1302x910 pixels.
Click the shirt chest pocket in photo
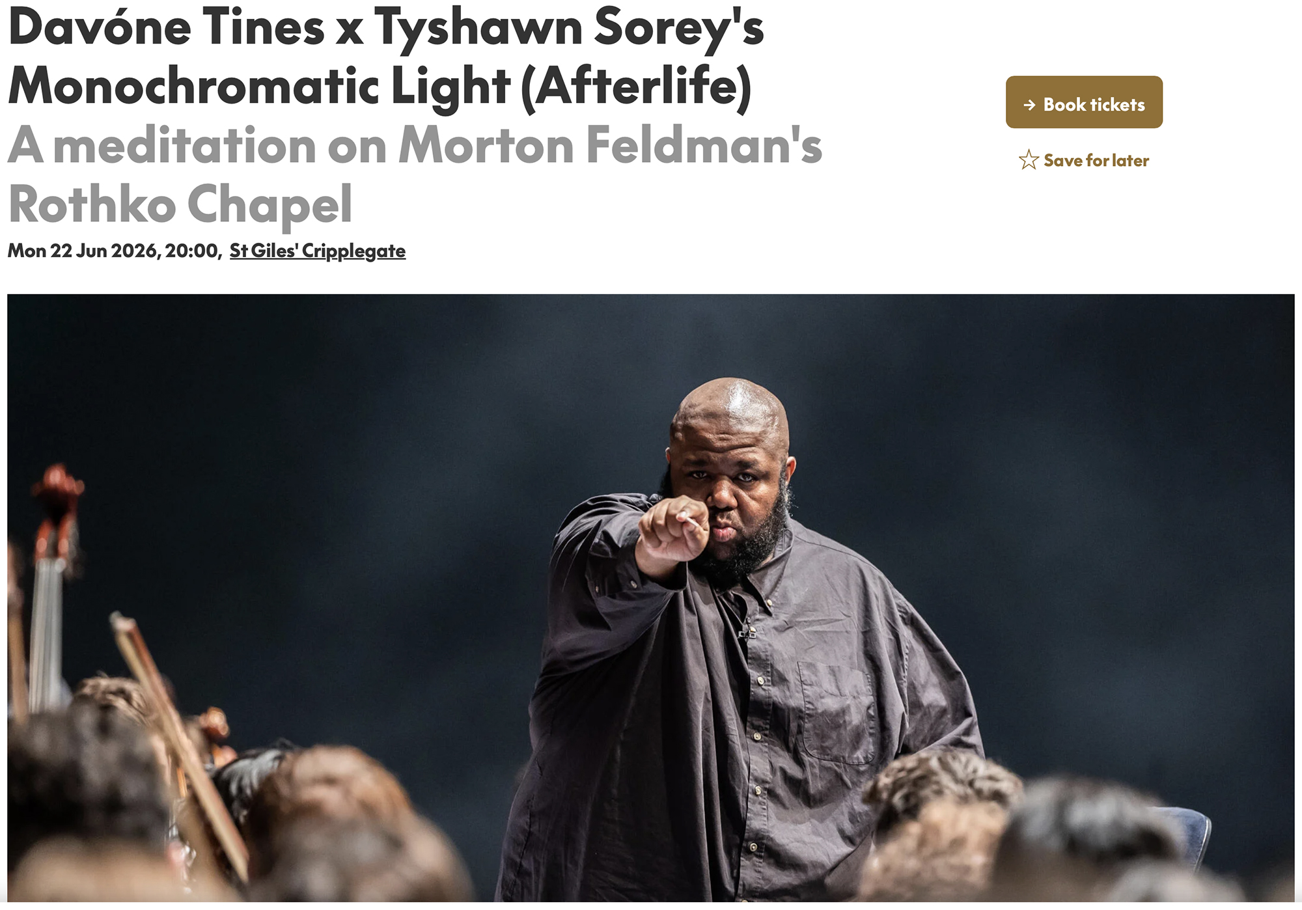tap(837, 712)
